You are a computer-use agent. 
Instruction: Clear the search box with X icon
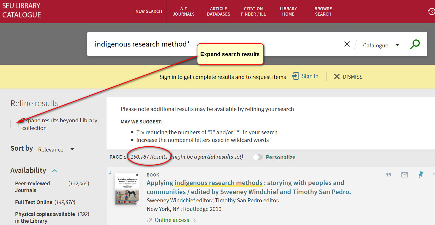click(347, 44)
